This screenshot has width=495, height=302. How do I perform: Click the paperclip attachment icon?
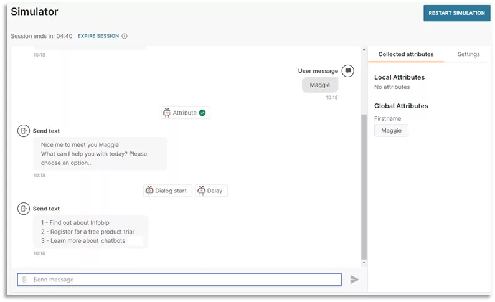pyautogui.click(x=24, y=280)
